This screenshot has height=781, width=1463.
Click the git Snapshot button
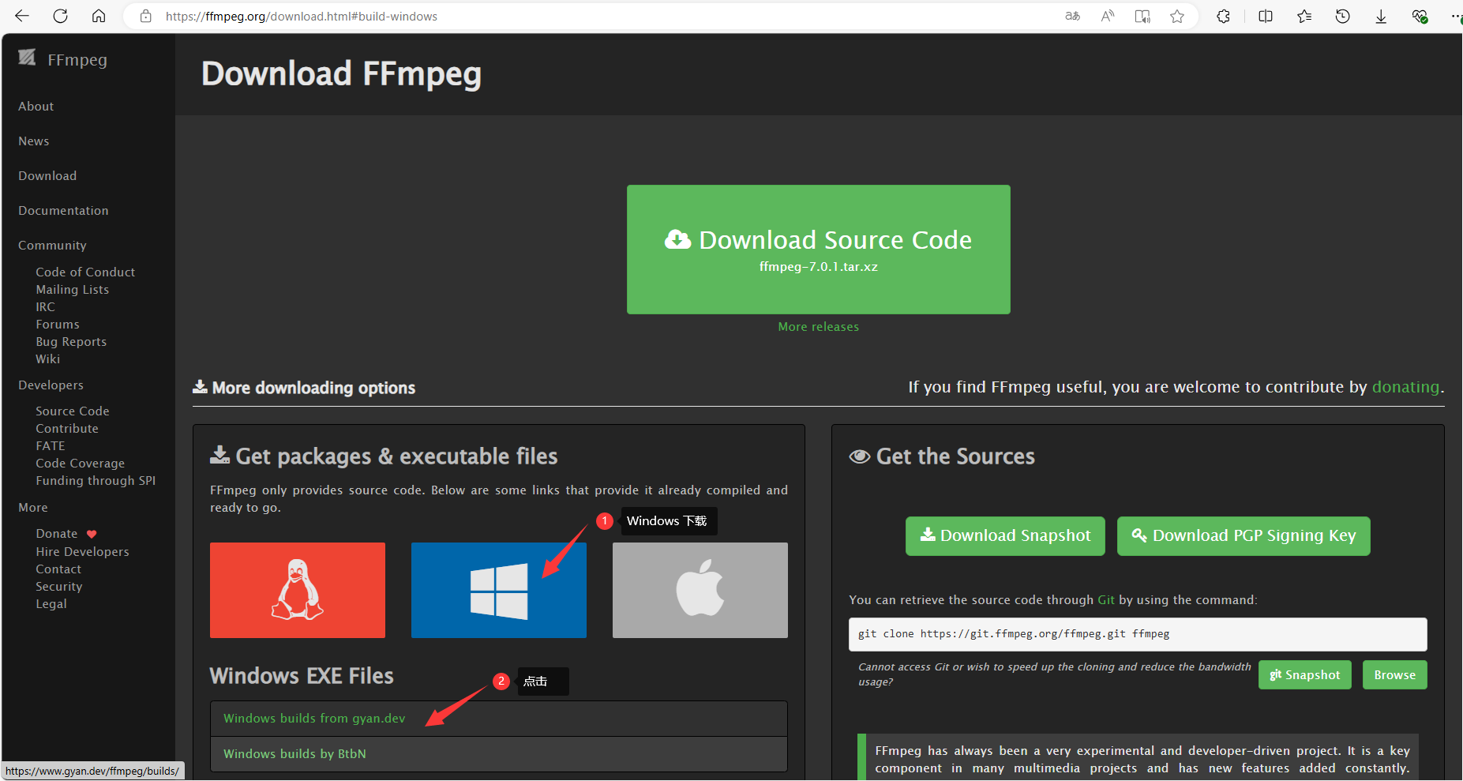click(x=1305, y=675)
